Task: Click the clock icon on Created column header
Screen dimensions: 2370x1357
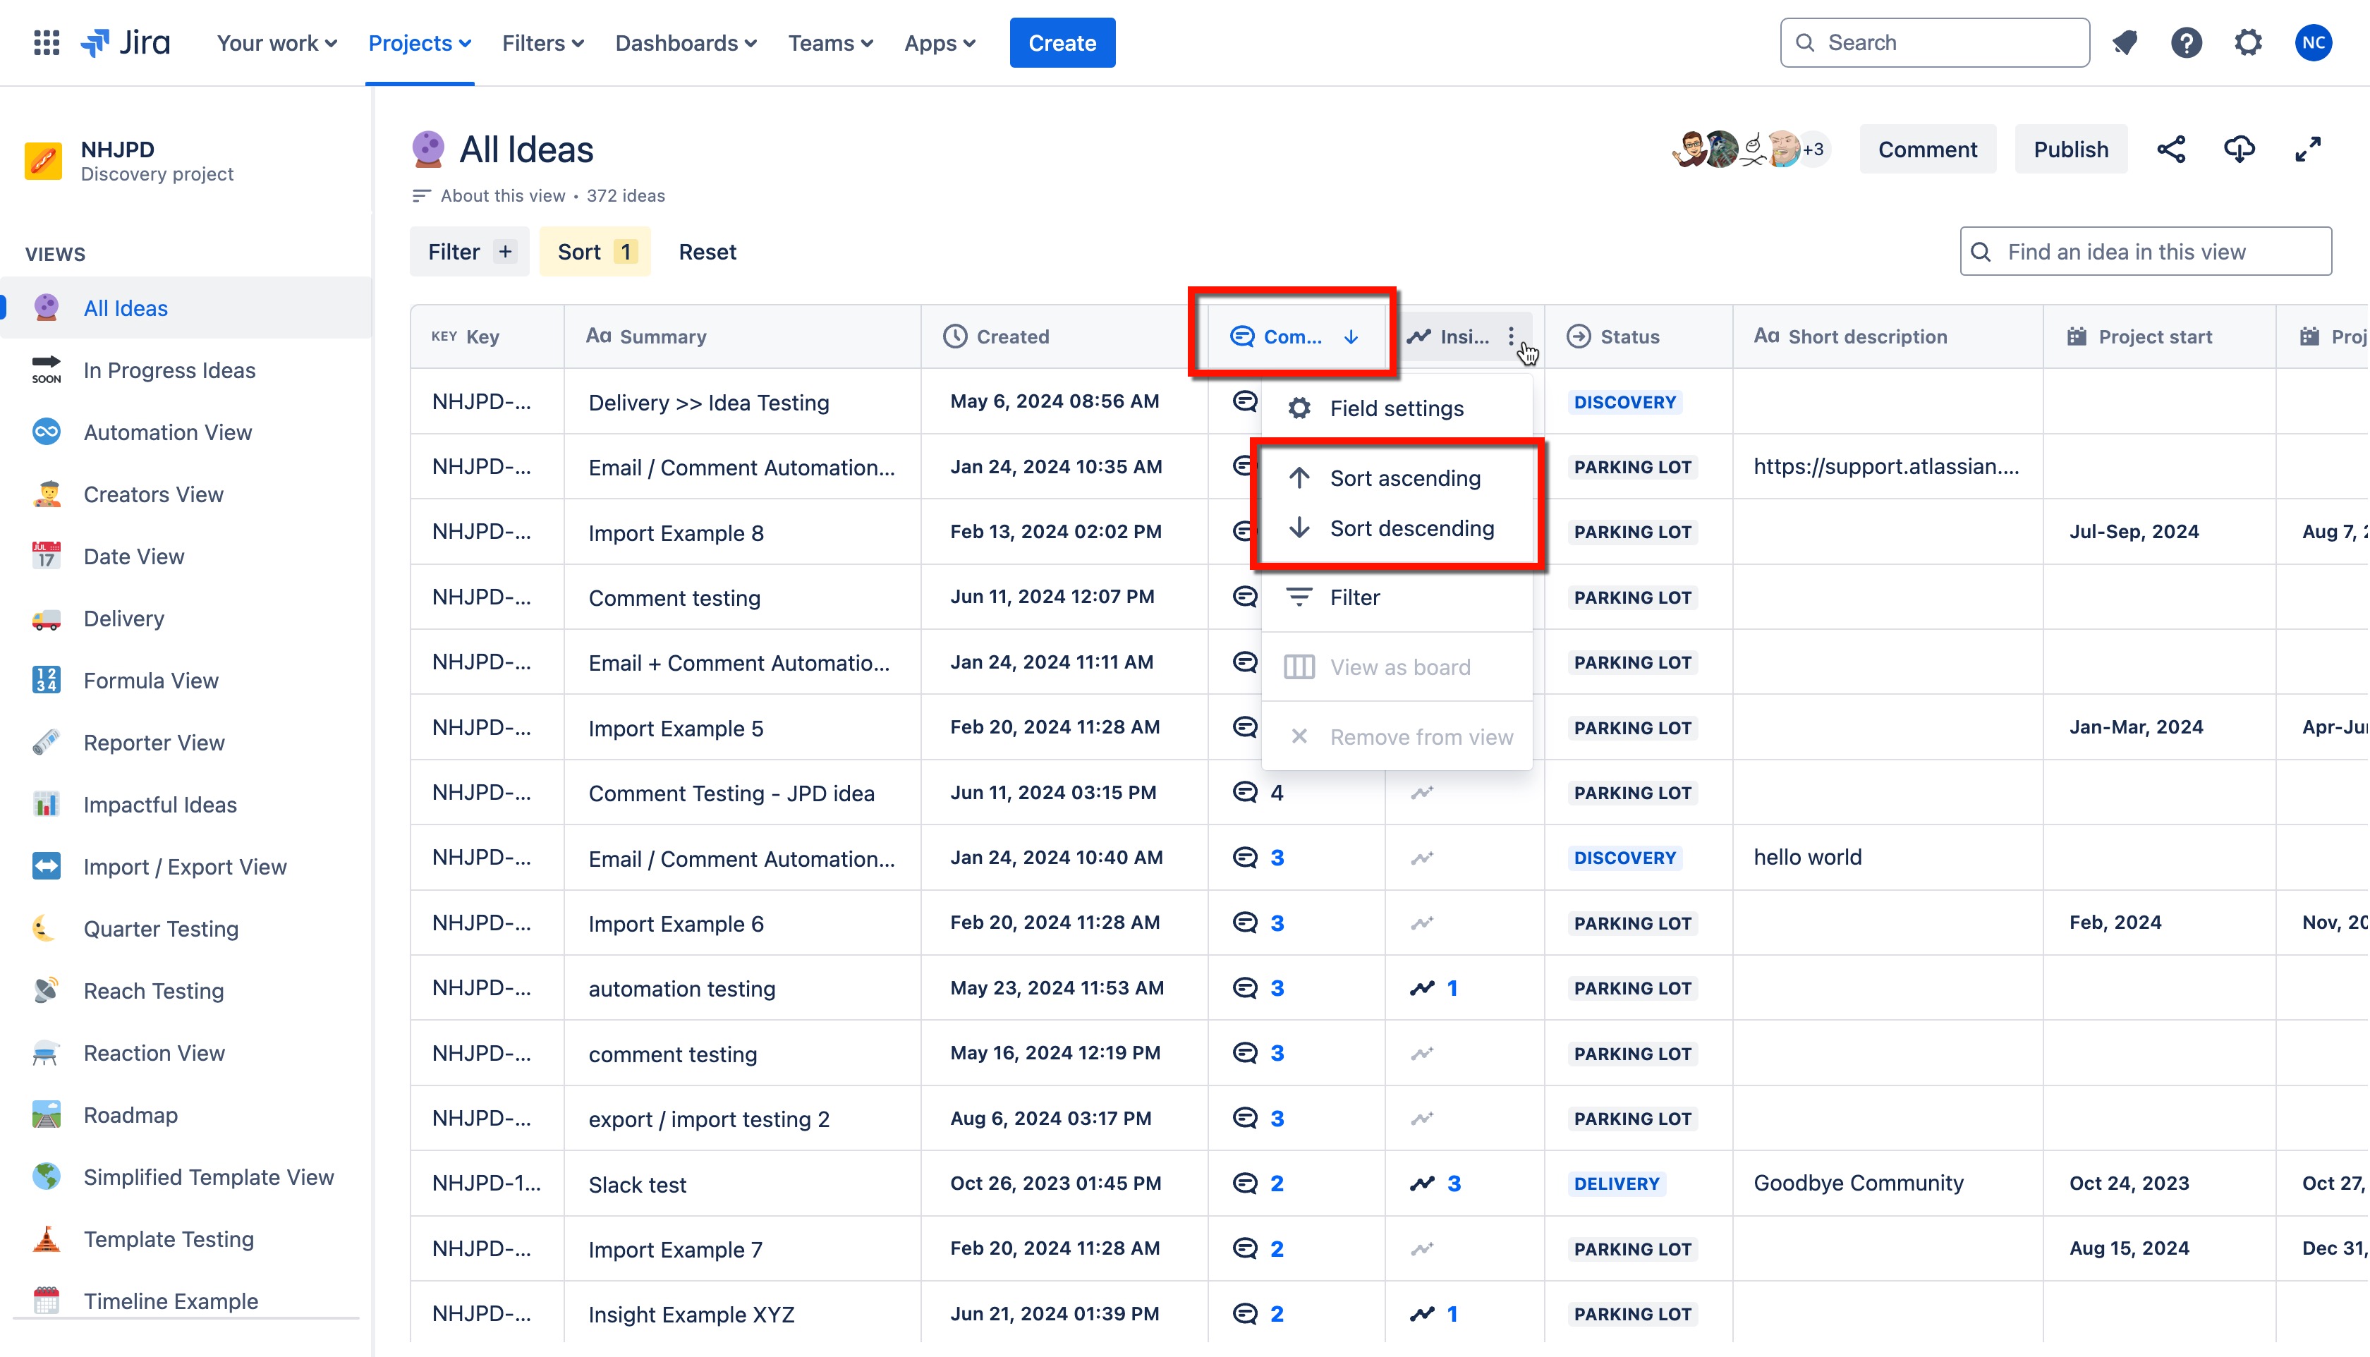Action: tap(954, 336)
